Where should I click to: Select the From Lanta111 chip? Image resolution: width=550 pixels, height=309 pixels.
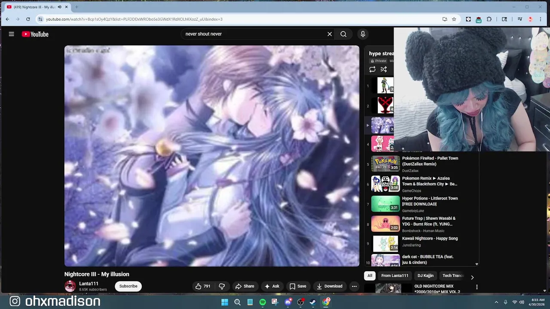(394, 276)
